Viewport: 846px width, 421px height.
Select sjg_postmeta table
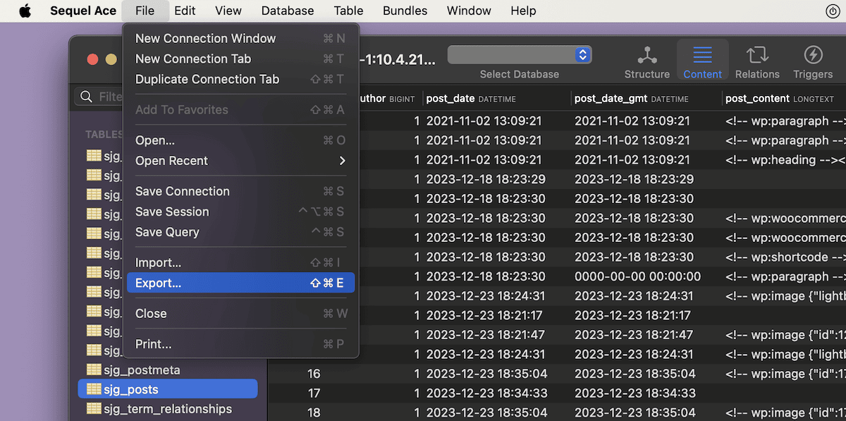pyautogui.click(x=168, y=370)
